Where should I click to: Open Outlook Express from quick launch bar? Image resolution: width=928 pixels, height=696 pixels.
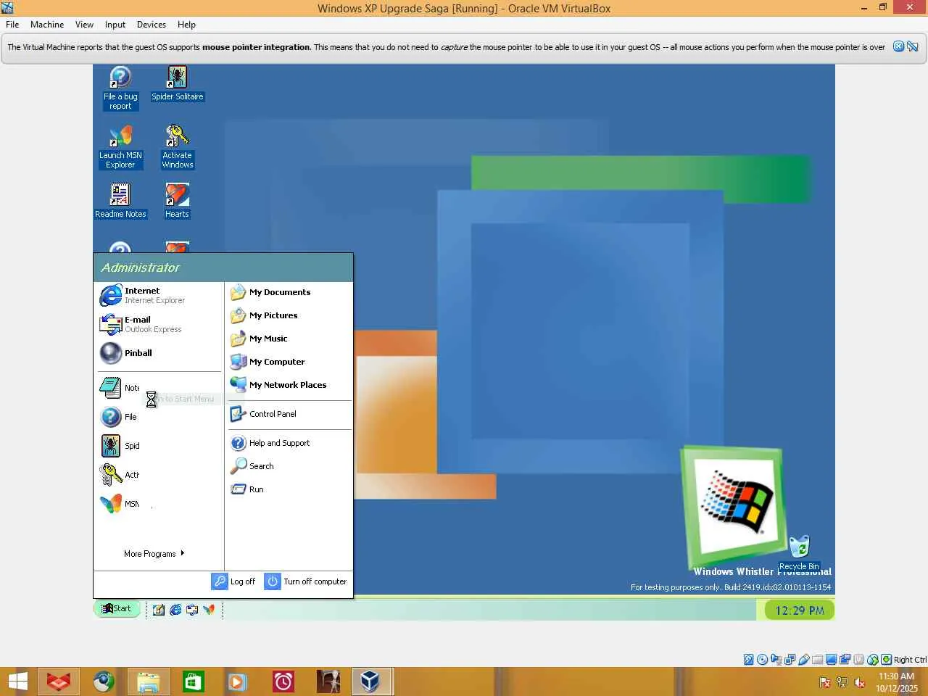click(x=192, y=610)
